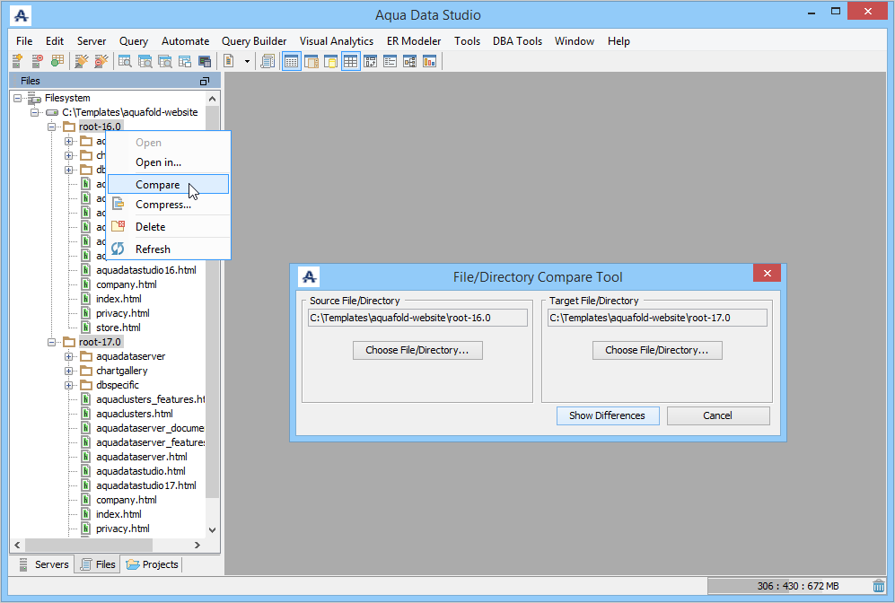Click the tan panel layout icon
The image size is (895, 603).
click(311, 61)
